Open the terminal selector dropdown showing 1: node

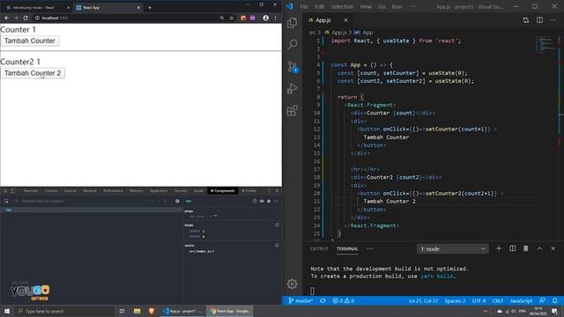(452, 248)
